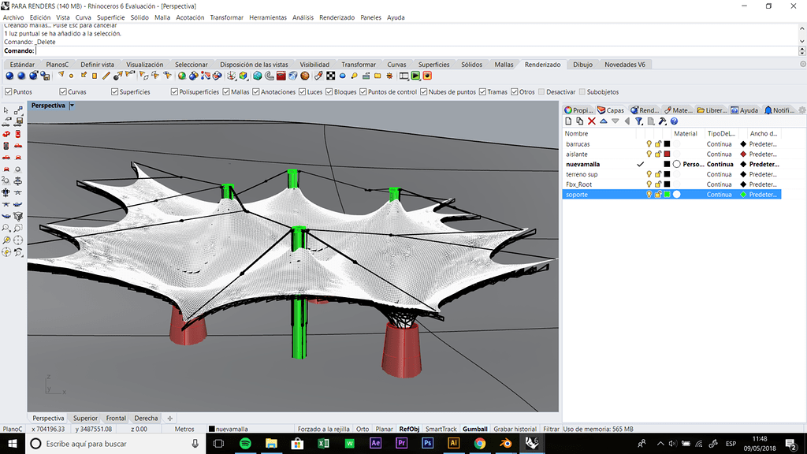Hide the barrucas layer lightbulb

(x=649, y=144)
